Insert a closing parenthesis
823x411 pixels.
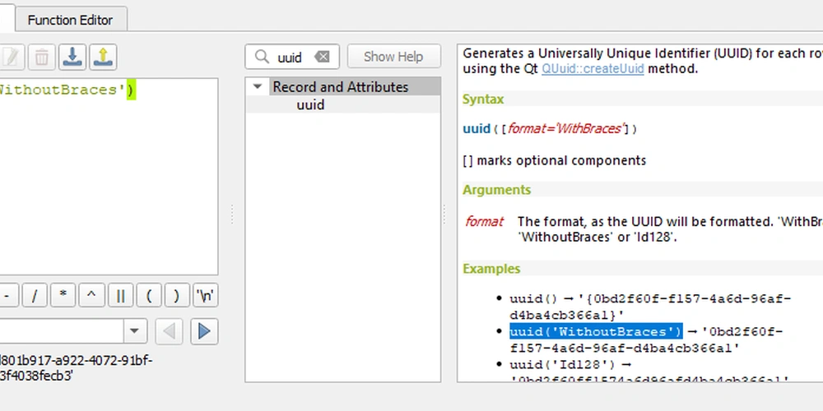[176, 295]
